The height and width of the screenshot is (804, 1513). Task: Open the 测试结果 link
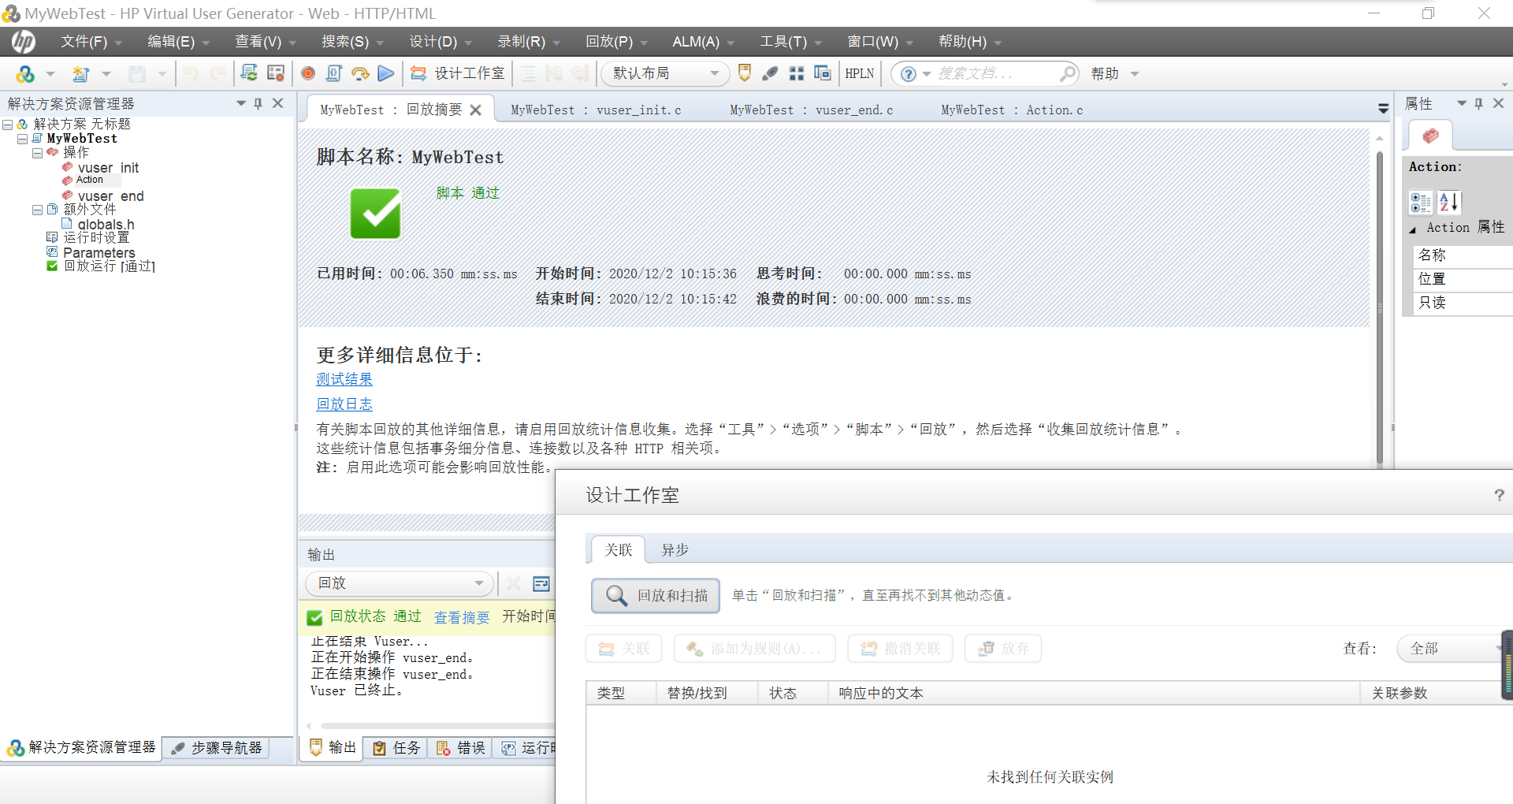[x=344, y=380]
